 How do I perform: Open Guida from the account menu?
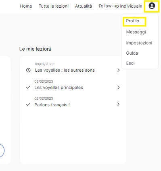click(132, 53)
